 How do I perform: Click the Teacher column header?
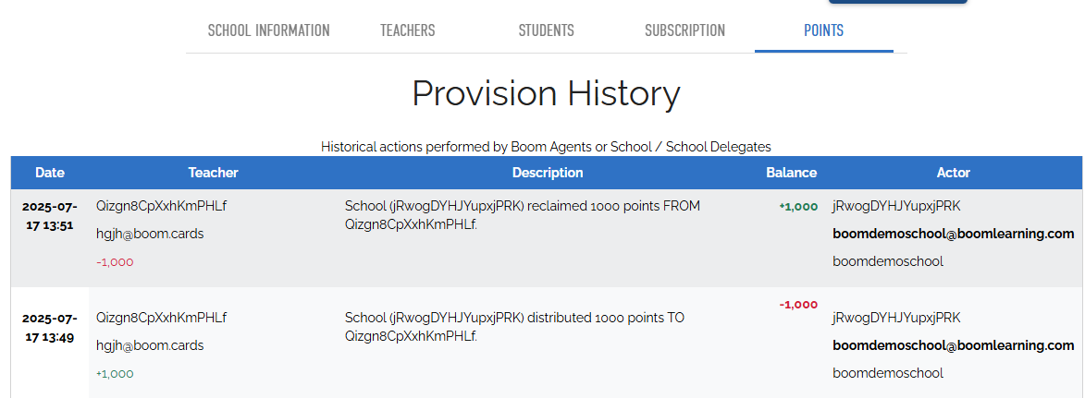(213, 173)
